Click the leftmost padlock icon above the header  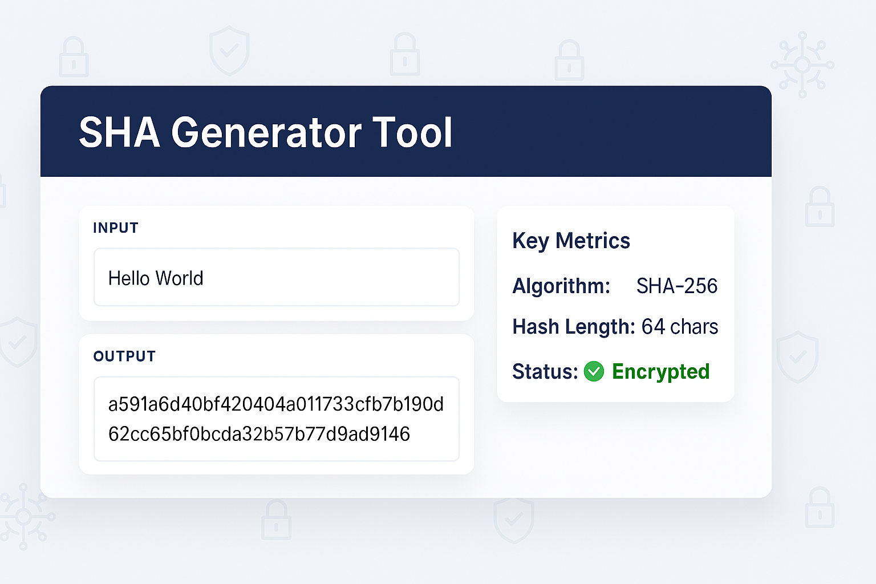click(x=74, y=58)
